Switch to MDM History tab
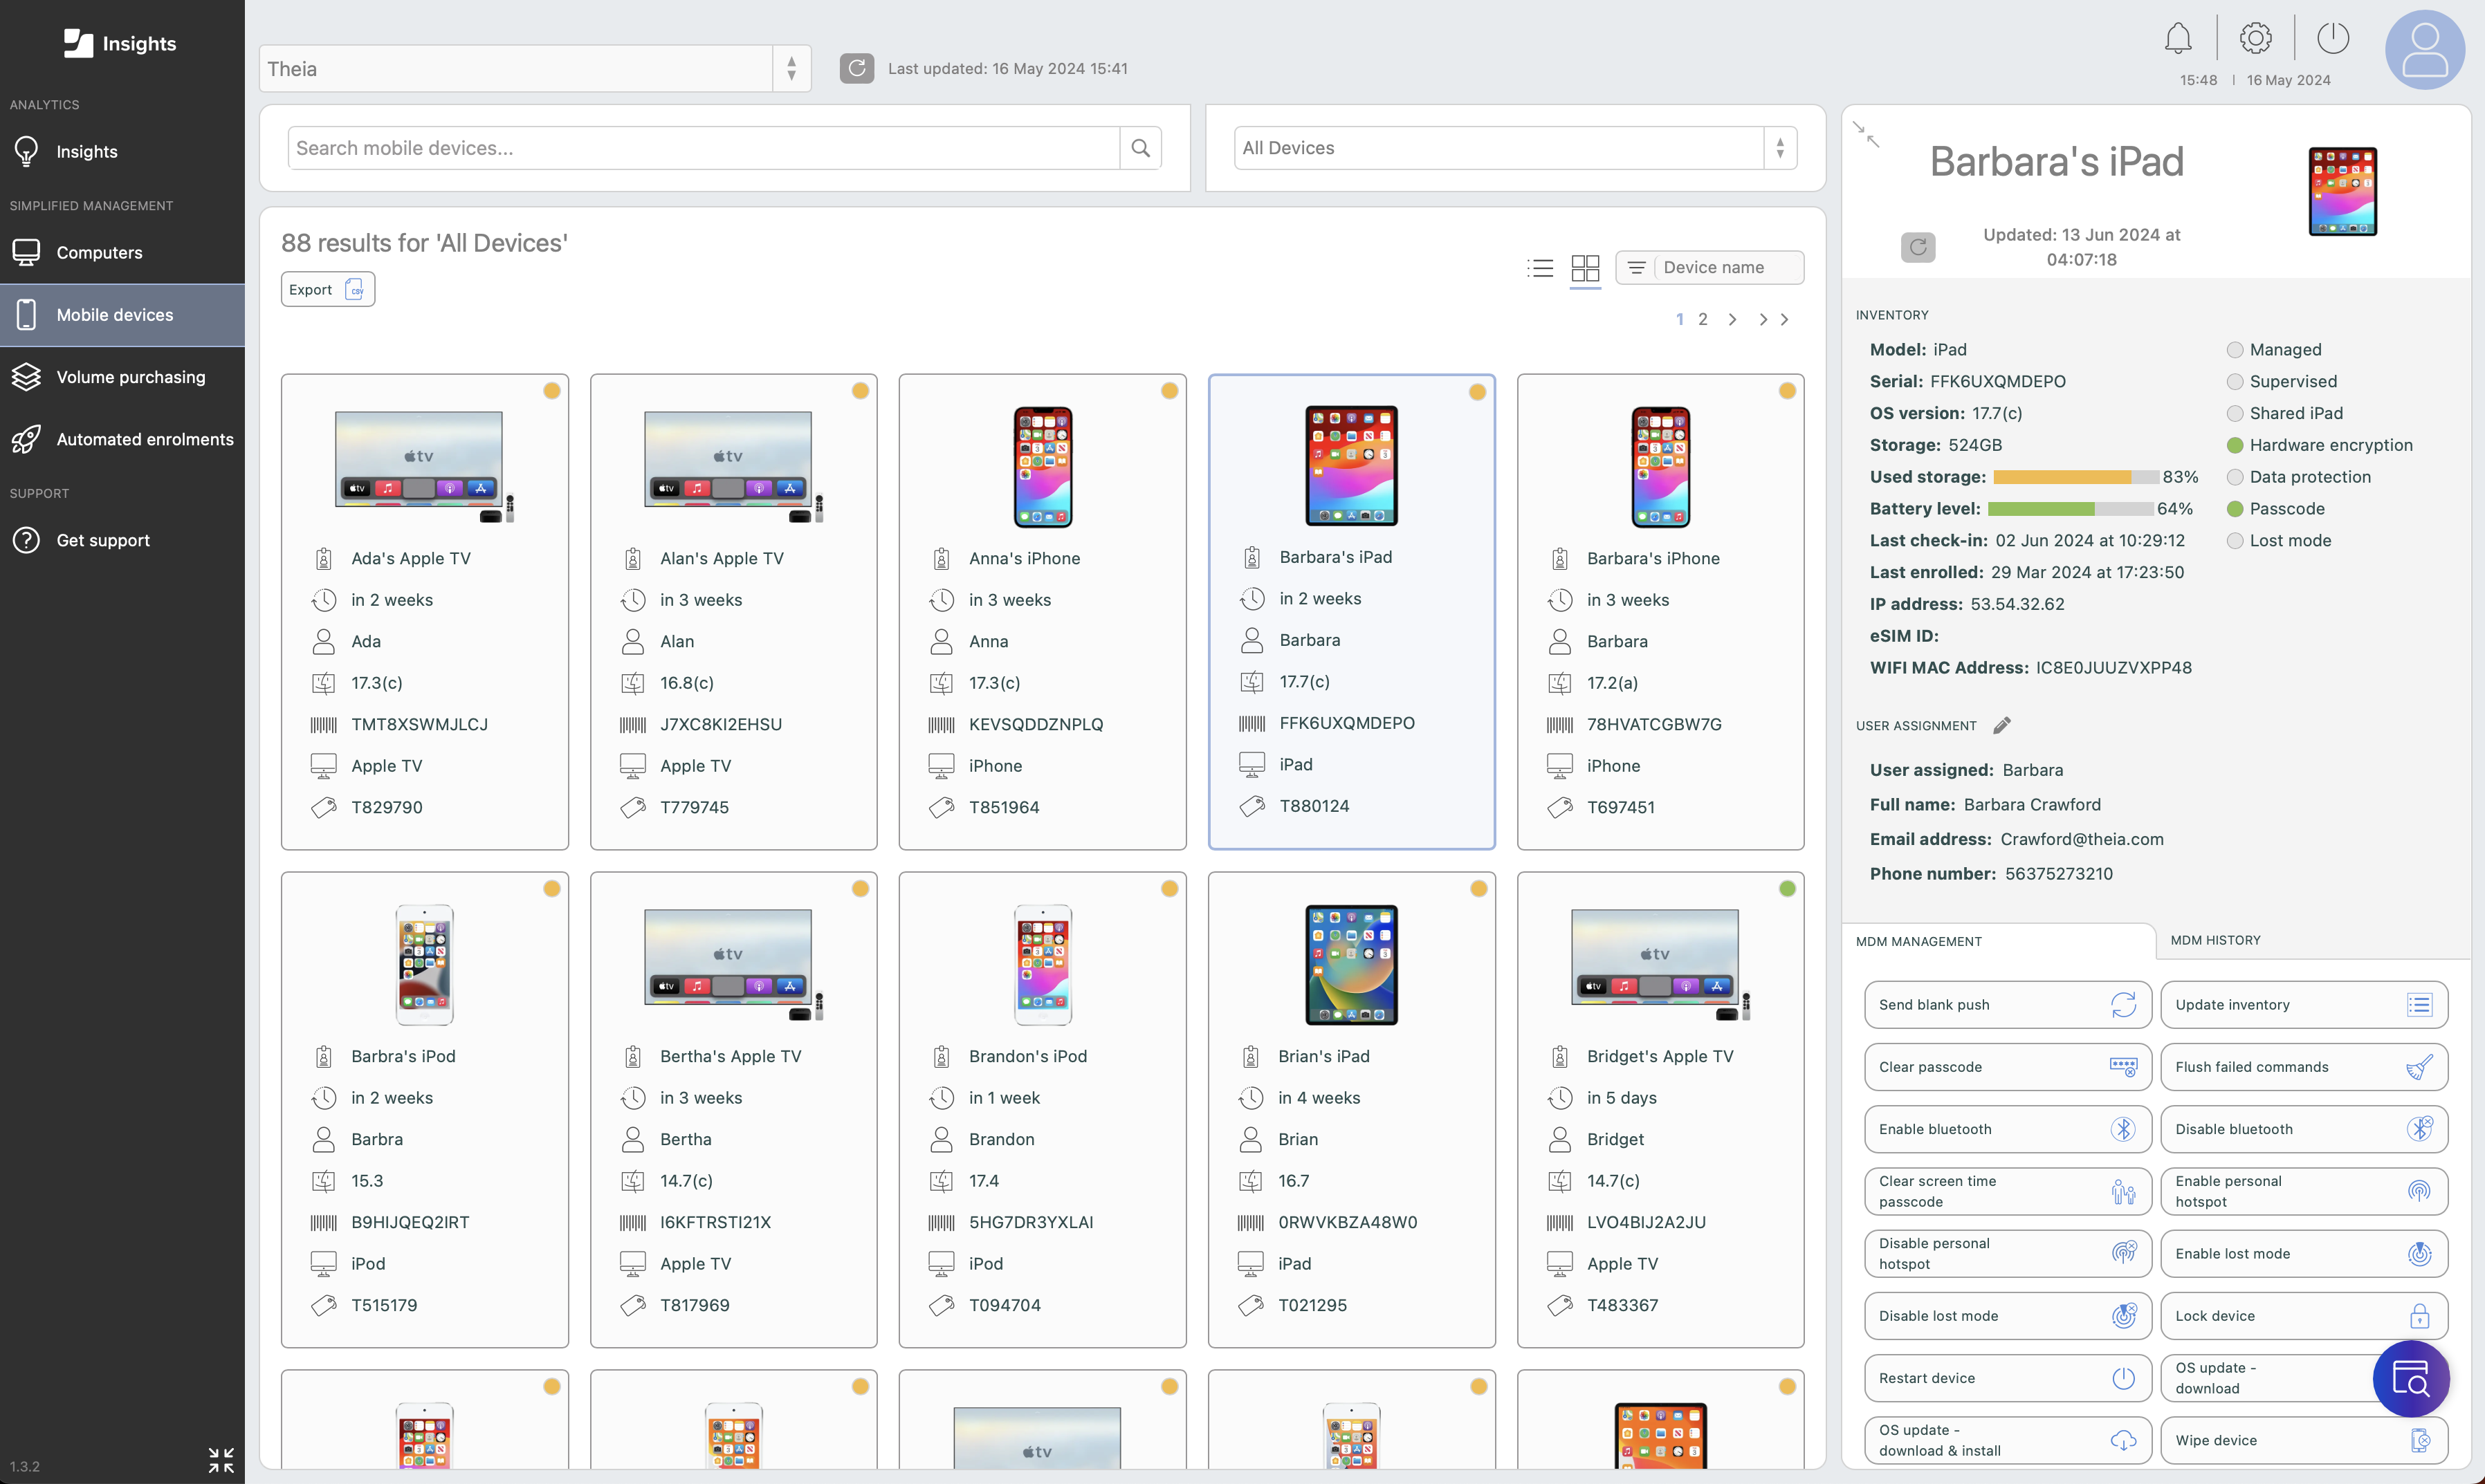The height and width of the screenshot is (1484, 2485). pyautogui.click(x=2215, y=940)
